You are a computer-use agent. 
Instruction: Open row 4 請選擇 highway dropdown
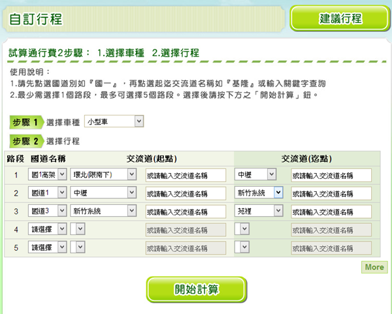pyautogui.click(x=47, y=229)
